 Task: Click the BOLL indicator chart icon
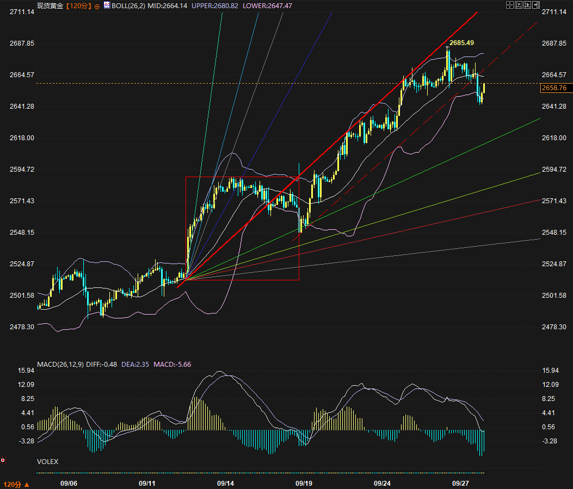pyautogui.click(x=107, y=5)
